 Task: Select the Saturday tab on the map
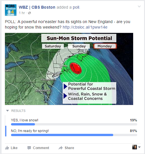click(53, 46)
